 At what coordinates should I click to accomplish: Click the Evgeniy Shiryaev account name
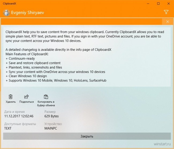[28, 13]
